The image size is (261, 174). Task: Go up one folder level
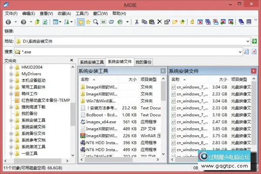coord(37,22)
